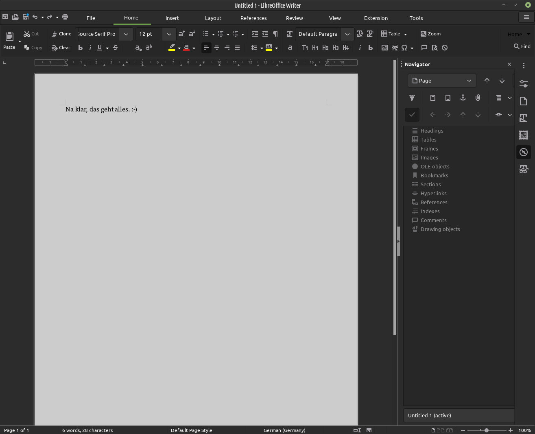Toggle bold formatting

pyautogui.click(x=80, y=48)
